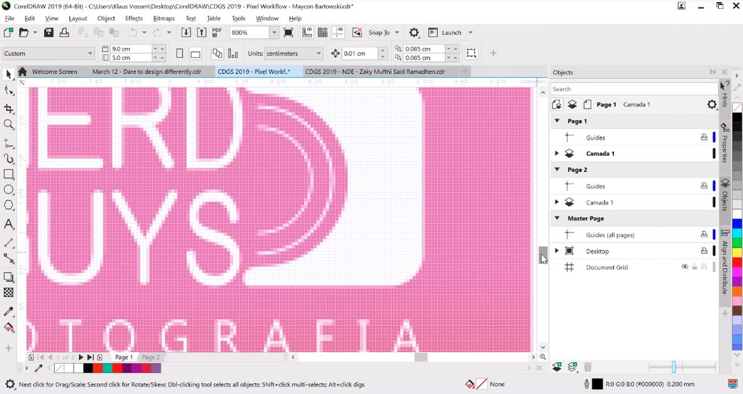The image size is (743, 394).
Task: Select the Shape tool
Action: pos(9,91)
